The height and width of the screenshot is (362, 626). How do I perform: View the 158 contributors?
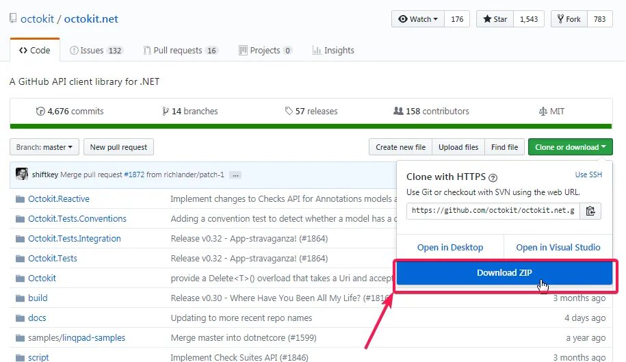click(x=431, y=112)
